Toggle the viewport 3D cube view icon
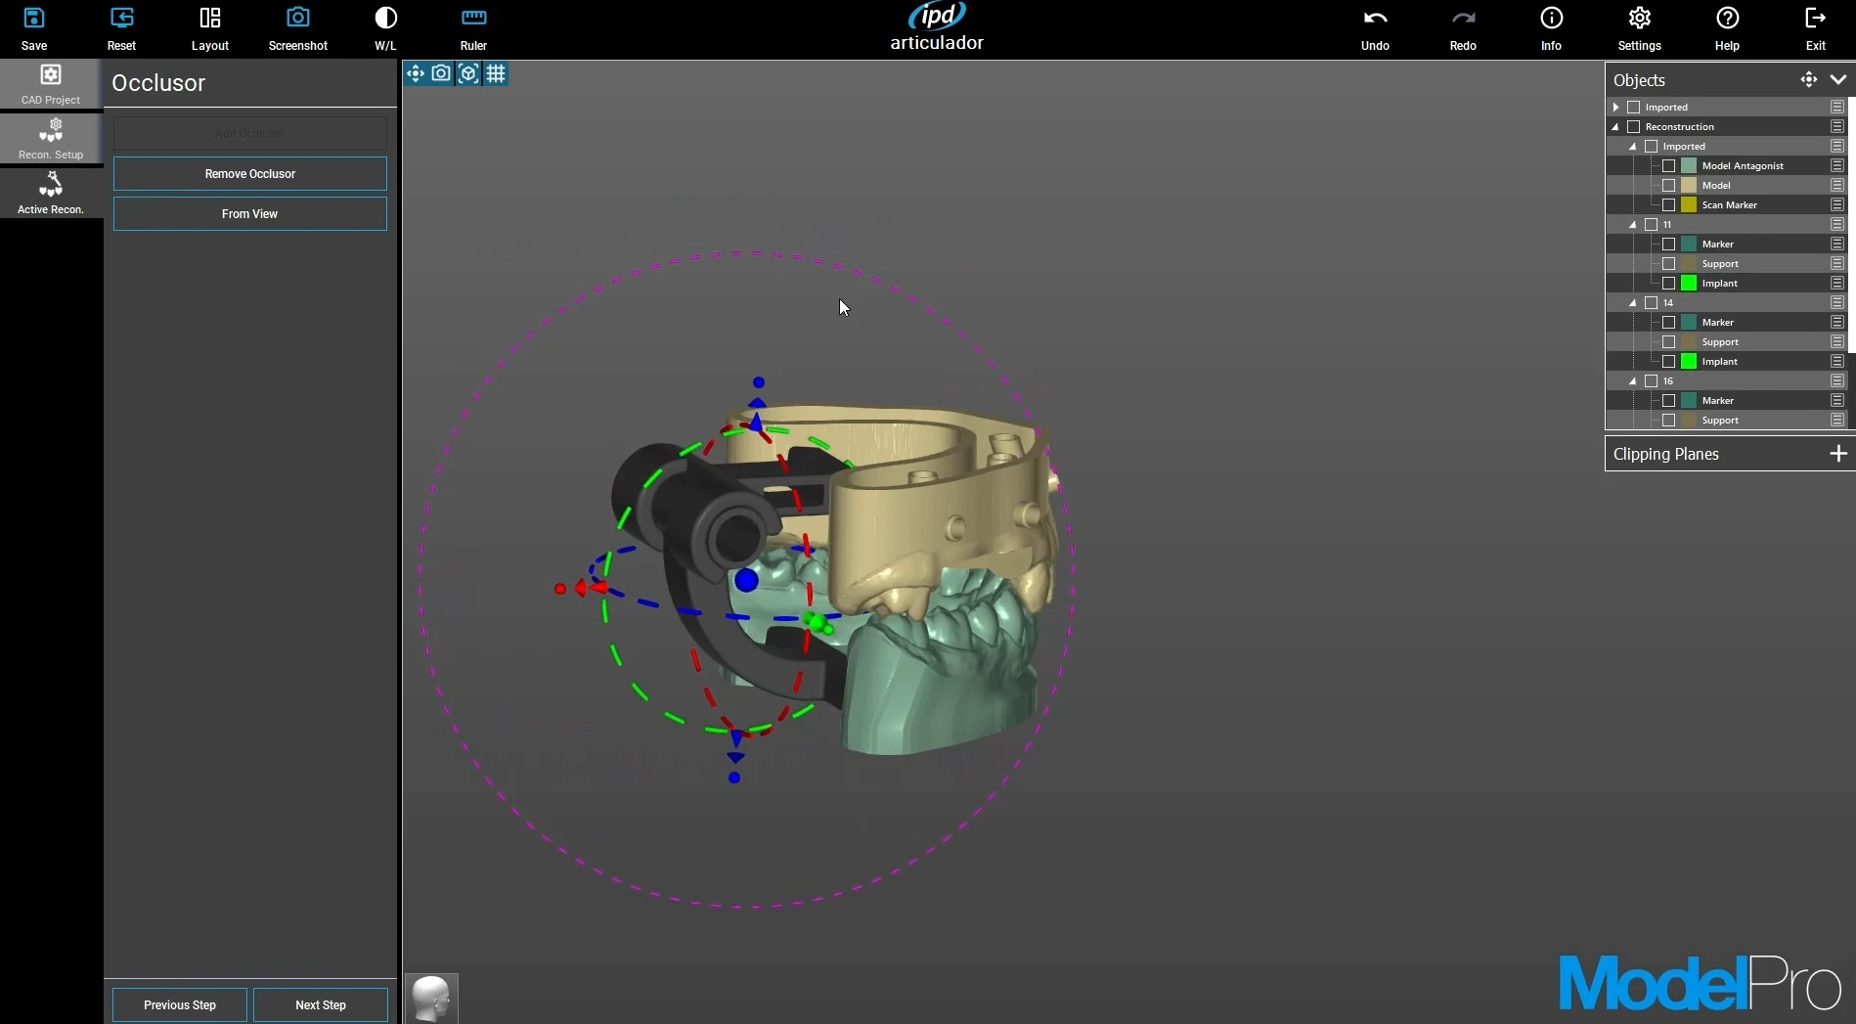Screen dimensions: 1856x1024 468,73
